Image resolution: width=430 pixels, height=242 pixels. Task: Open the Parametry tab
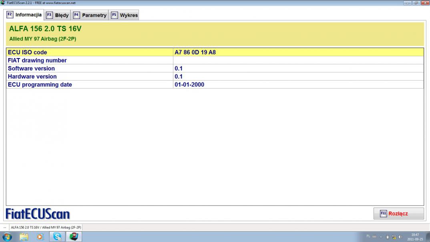pos(90,15)
